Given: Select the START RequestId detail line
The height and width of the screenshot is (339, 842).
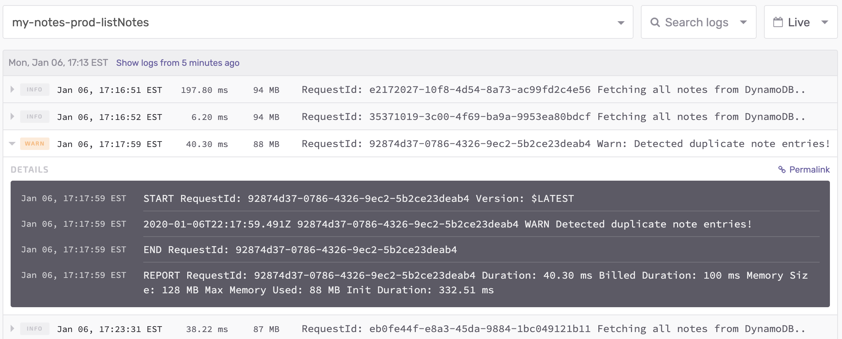Looking at the screenshot, I should [358, 199].
